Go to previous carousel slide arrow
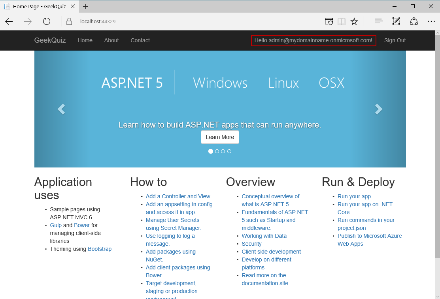Screen dimensions: 440x299 click(x=61, y=109)
